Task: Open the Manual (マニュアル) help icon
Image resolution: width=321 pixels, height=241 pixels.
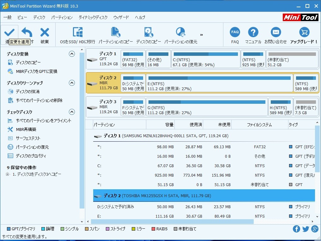Action: [253, 32]
